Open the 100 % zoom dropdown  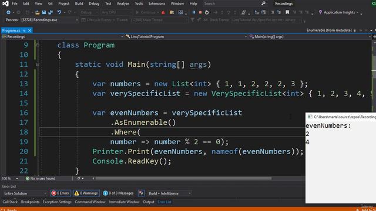click(10, 178)
